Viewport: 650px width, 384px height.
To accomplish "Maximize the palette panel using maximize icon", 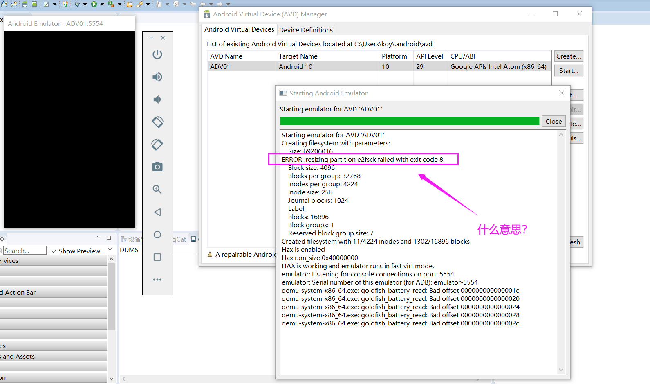I will coord(109,237).
